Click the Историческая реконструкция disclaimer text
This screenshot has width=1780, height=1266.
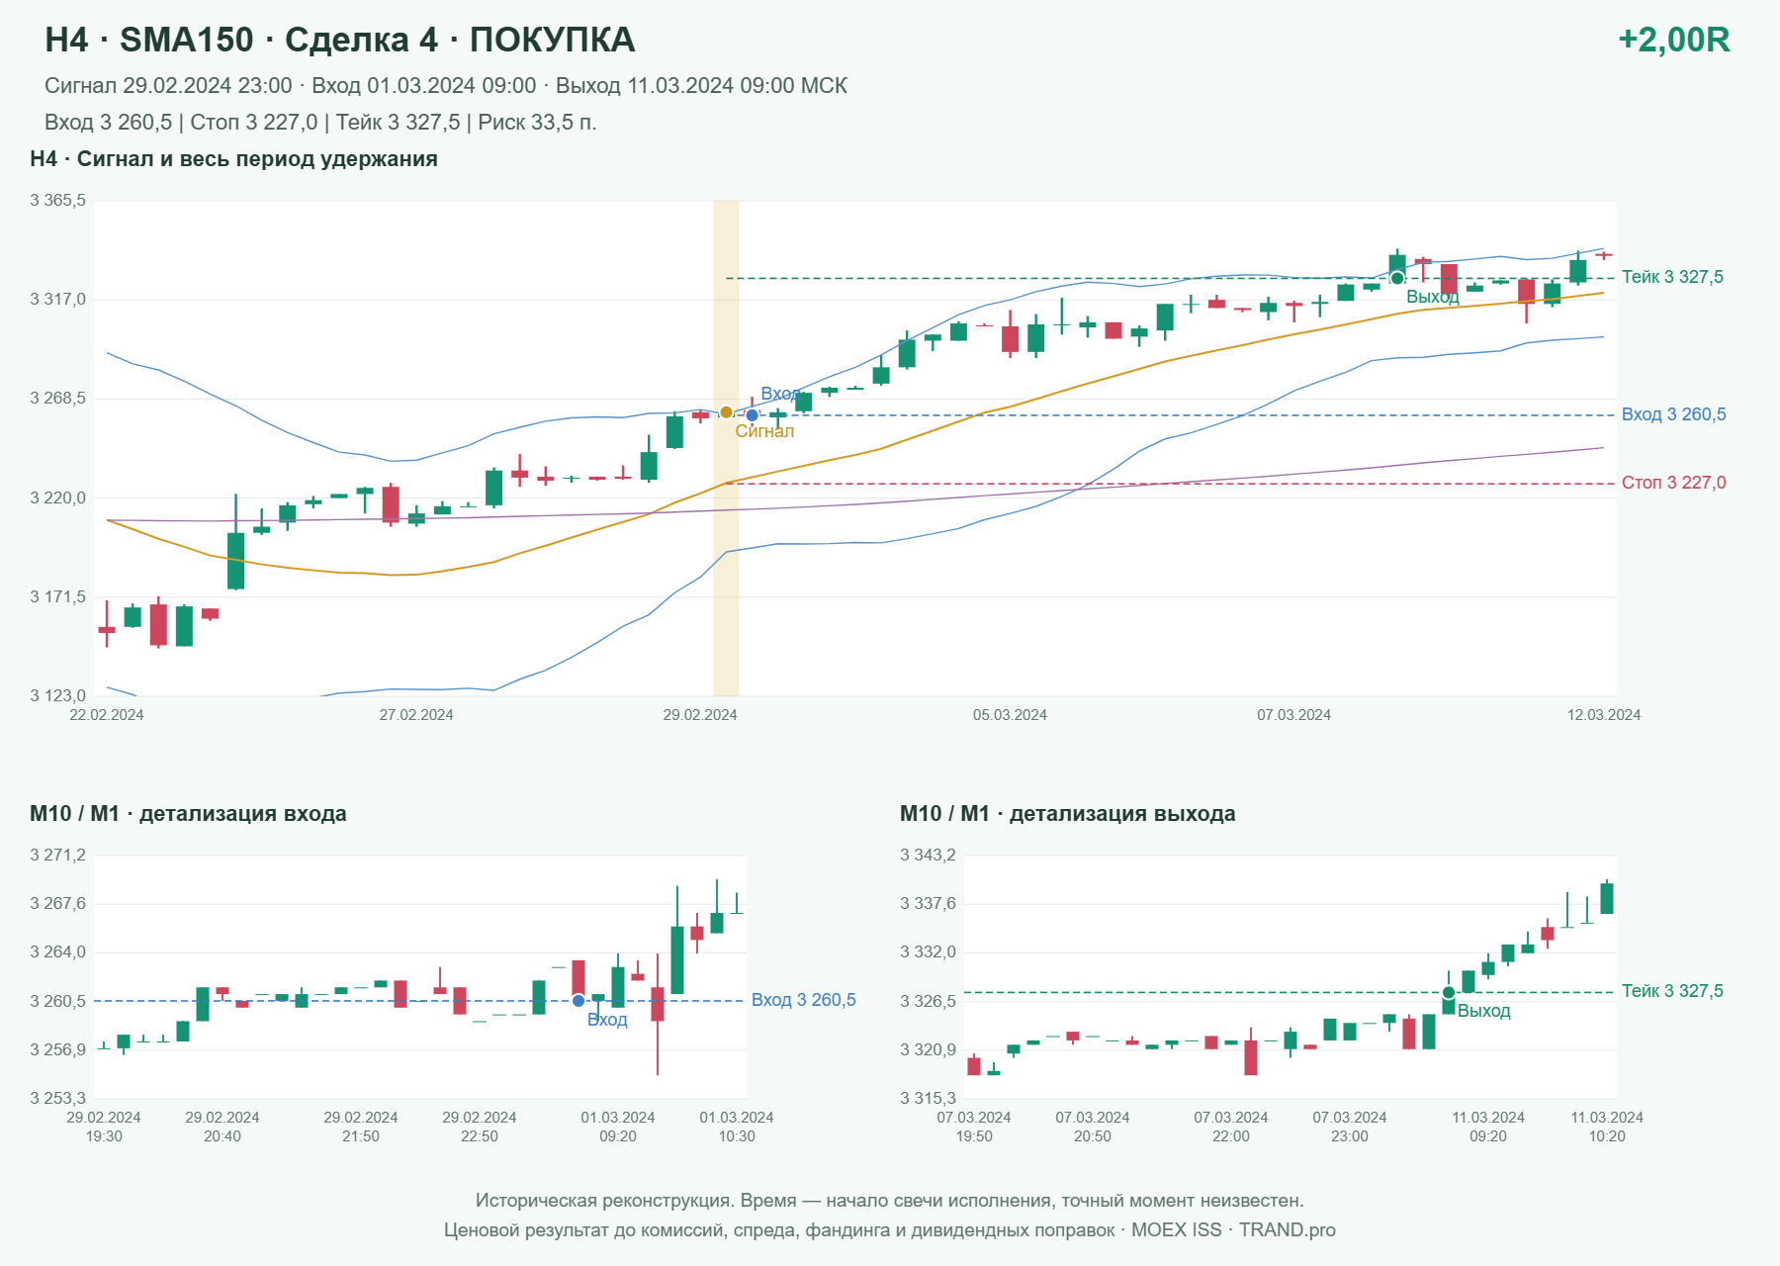click(890, 1201)
